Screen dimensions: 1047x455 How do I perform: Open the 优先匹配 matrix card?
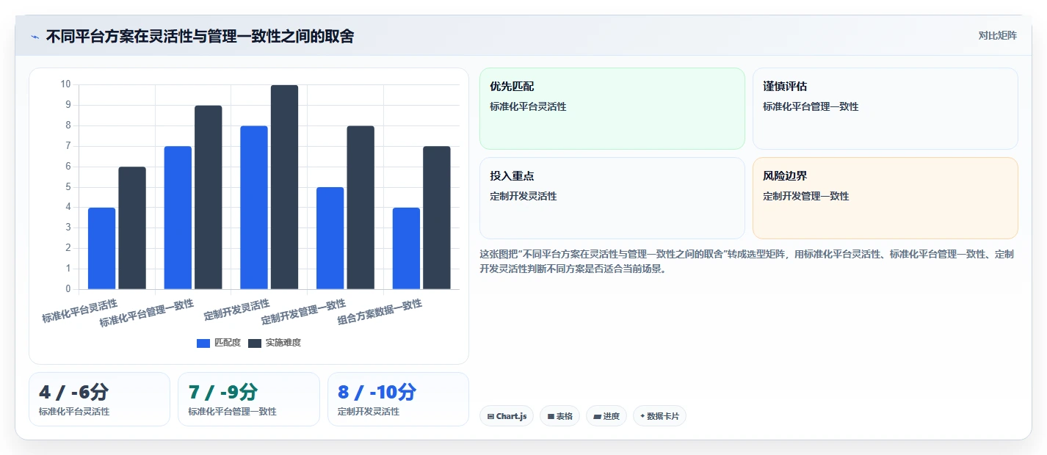pos(612,109)
